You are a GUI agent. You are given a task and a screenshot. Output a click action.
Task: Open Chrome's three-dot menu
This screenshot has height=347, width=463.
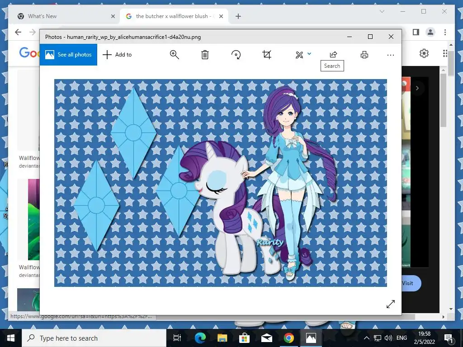coord(445,32)
